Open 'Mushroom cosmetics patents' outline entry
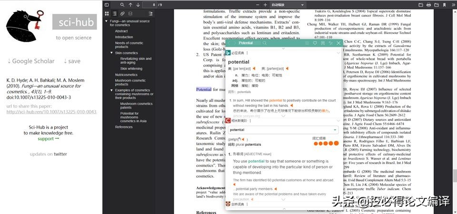The width and height of the screenshot is (457, 214). pos(136,105)
